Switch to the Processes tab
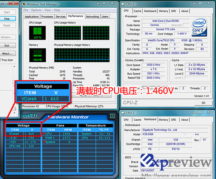This screenshot has width=216, height=179. 47,17
